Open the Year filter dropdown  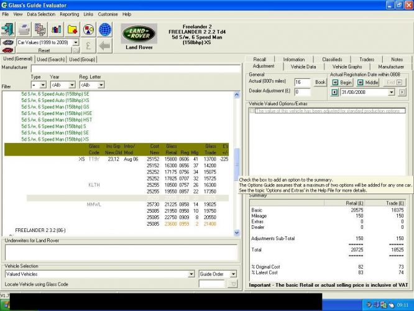72,85
